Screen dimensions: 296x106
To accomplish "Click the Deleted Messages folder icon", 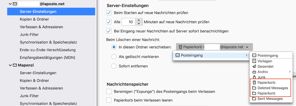I will (254, 88).
